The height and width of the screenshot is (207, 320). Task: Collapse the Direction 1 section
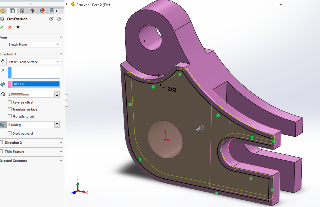(61, 54)
